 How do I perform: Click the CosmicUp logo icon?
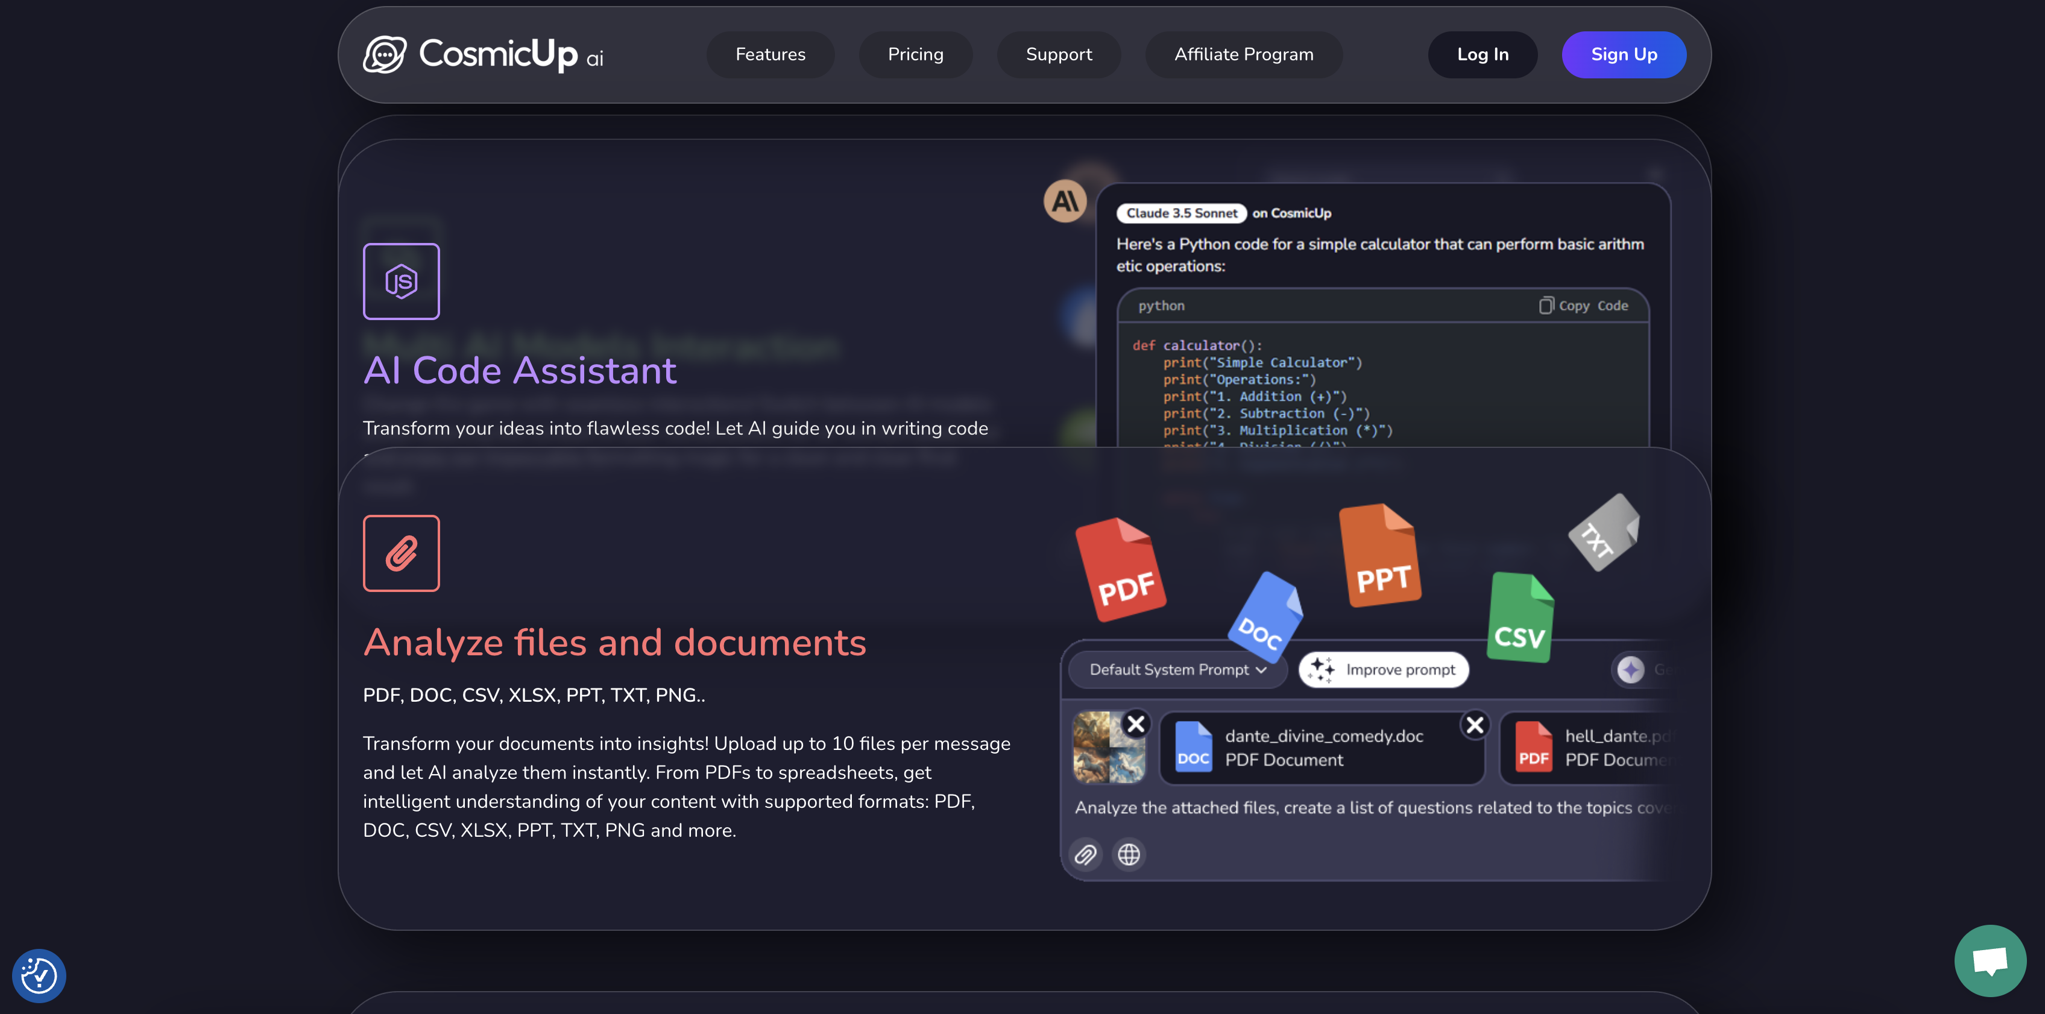pyautogui.click(x=384, y=54)
